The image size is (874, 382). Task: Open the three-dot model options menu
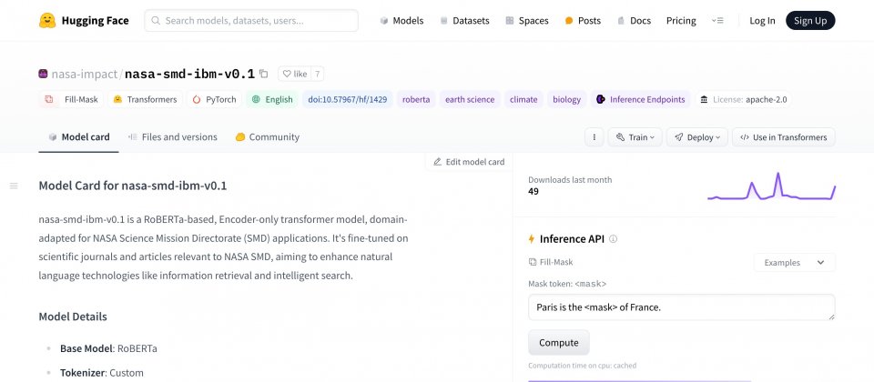pyautogui.click(x=595, y=137)
